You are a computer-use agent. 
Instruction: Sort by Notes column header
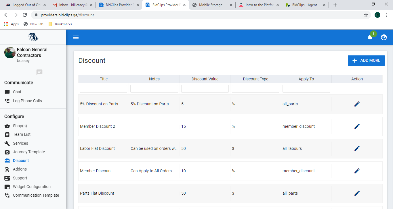click(x=154, y=79)
